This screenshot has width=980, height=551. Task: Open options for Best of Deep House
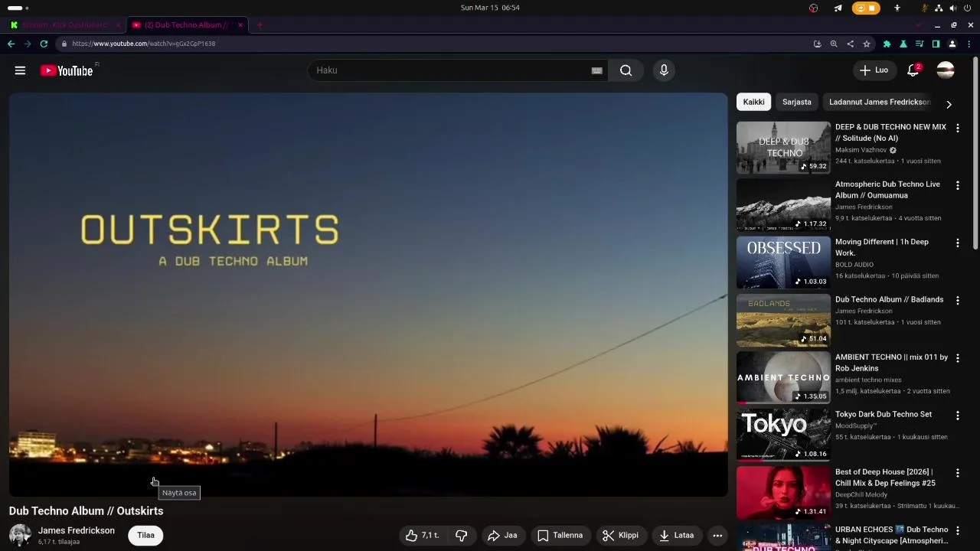(x=957, y=473)
